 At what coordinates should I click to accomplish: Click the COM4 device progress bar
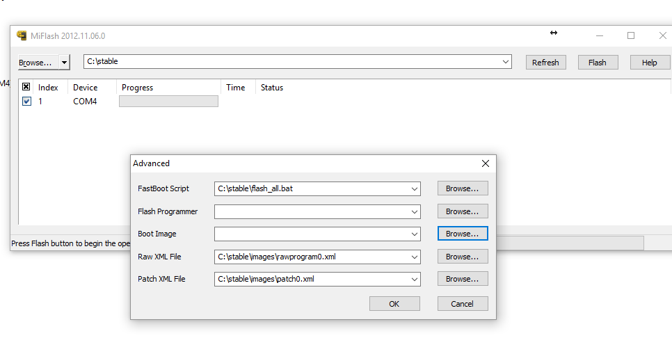(x=168, y=102)
